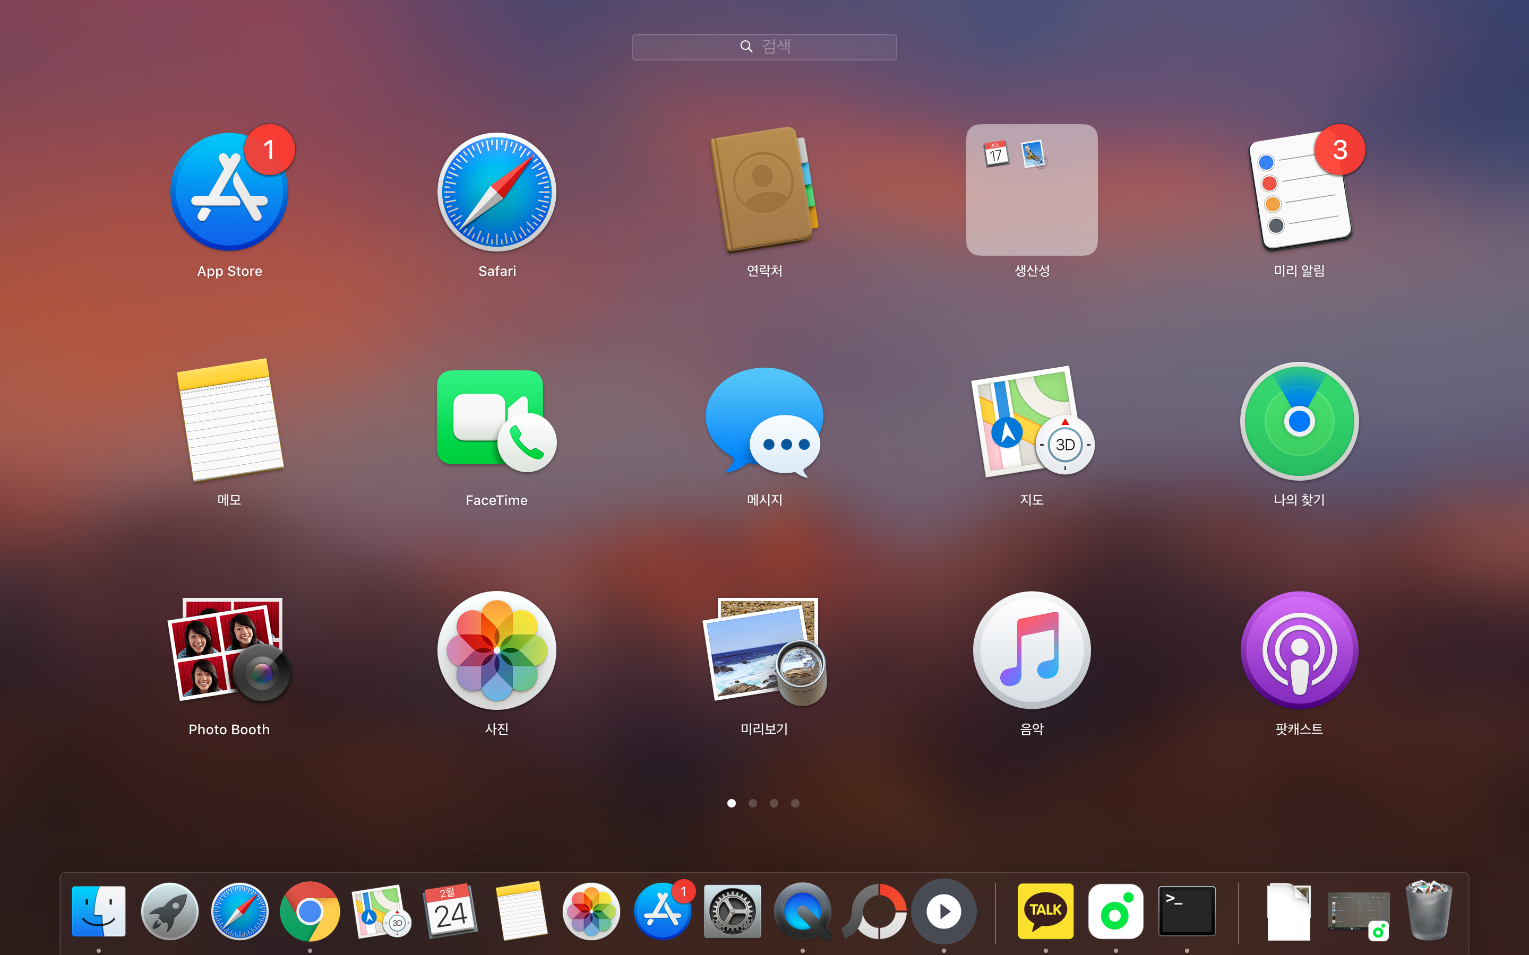Open the 메시지 (Messages) app
Viewport: 1529px width, 955px height.
tap(764, 421)
